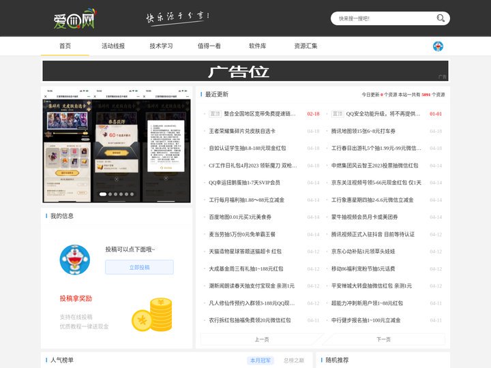Select the first carousel indicator dot
Image resolution: width=491 pixels, height=368 pixels.
[x=103, y=194]
